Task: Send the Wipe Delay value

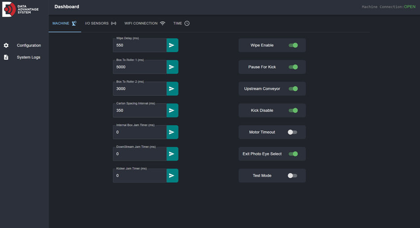Action: pyautogui.click(x=172, y=45)
